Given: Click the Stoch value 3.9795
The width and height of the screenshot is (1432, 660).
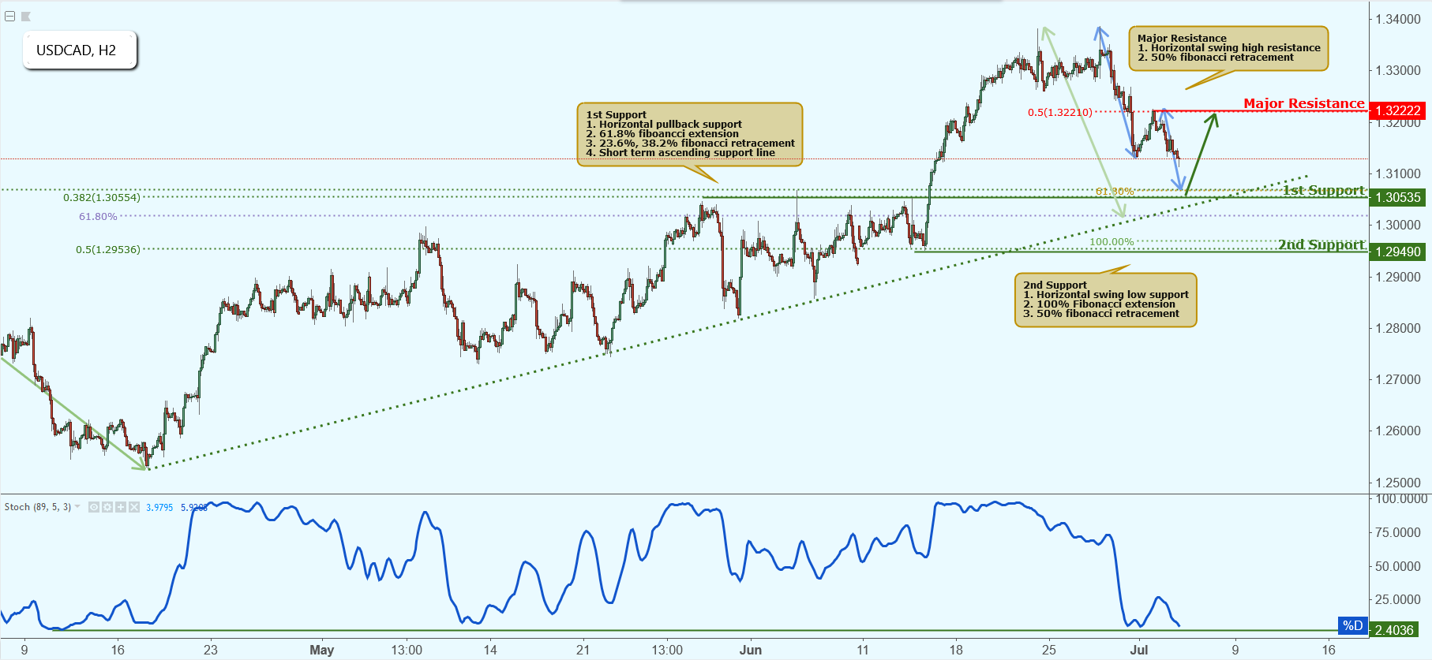Looking at the screenshot, I should (x=159, y=507).
